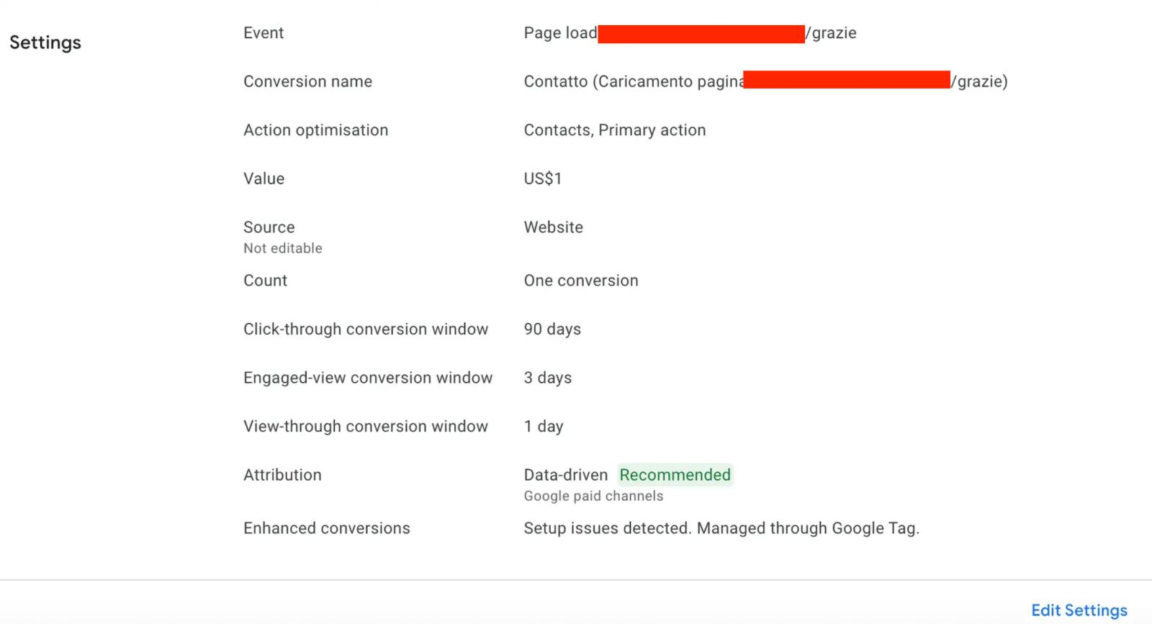The height and width of the screenshot is (624, 1152).
Task: Click the One conversion count value
Action: [580, 281]
